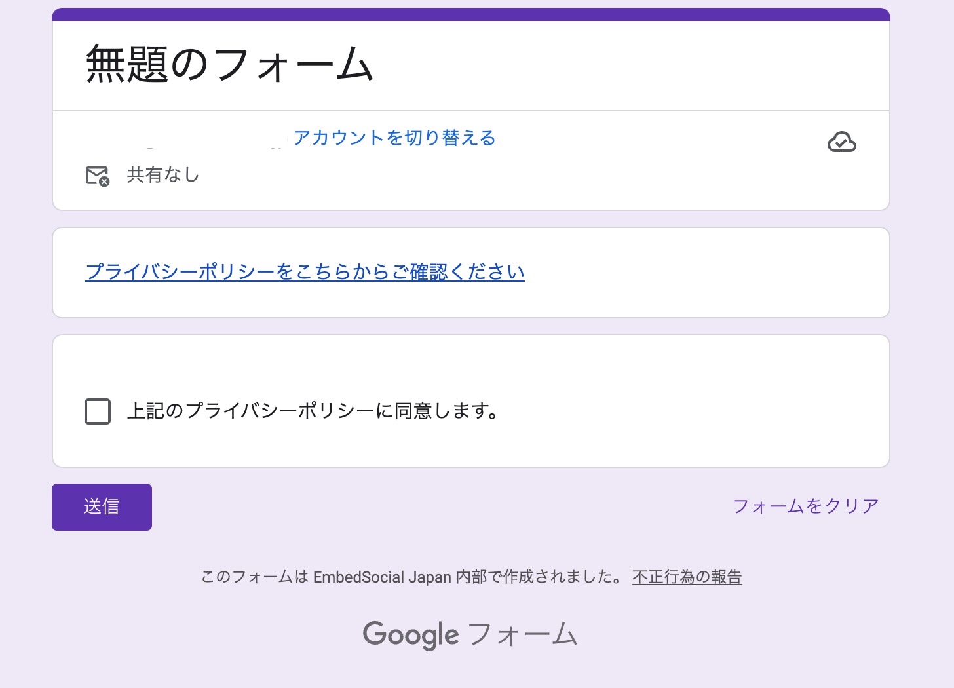
Task: Click the purple 送信 submit button
Action: (102, 506)
